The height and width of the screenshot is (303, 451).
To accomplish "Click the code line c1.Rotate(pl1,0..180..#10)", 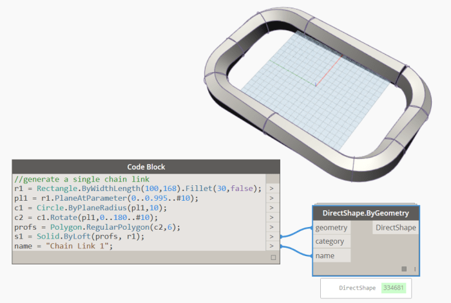I will (x=86, y=217).
